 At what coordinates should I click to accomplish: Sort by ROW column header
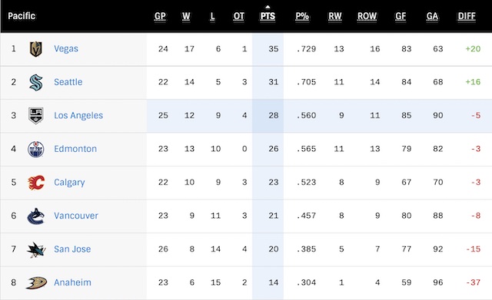pyautogui.click(x=367, y=16)
